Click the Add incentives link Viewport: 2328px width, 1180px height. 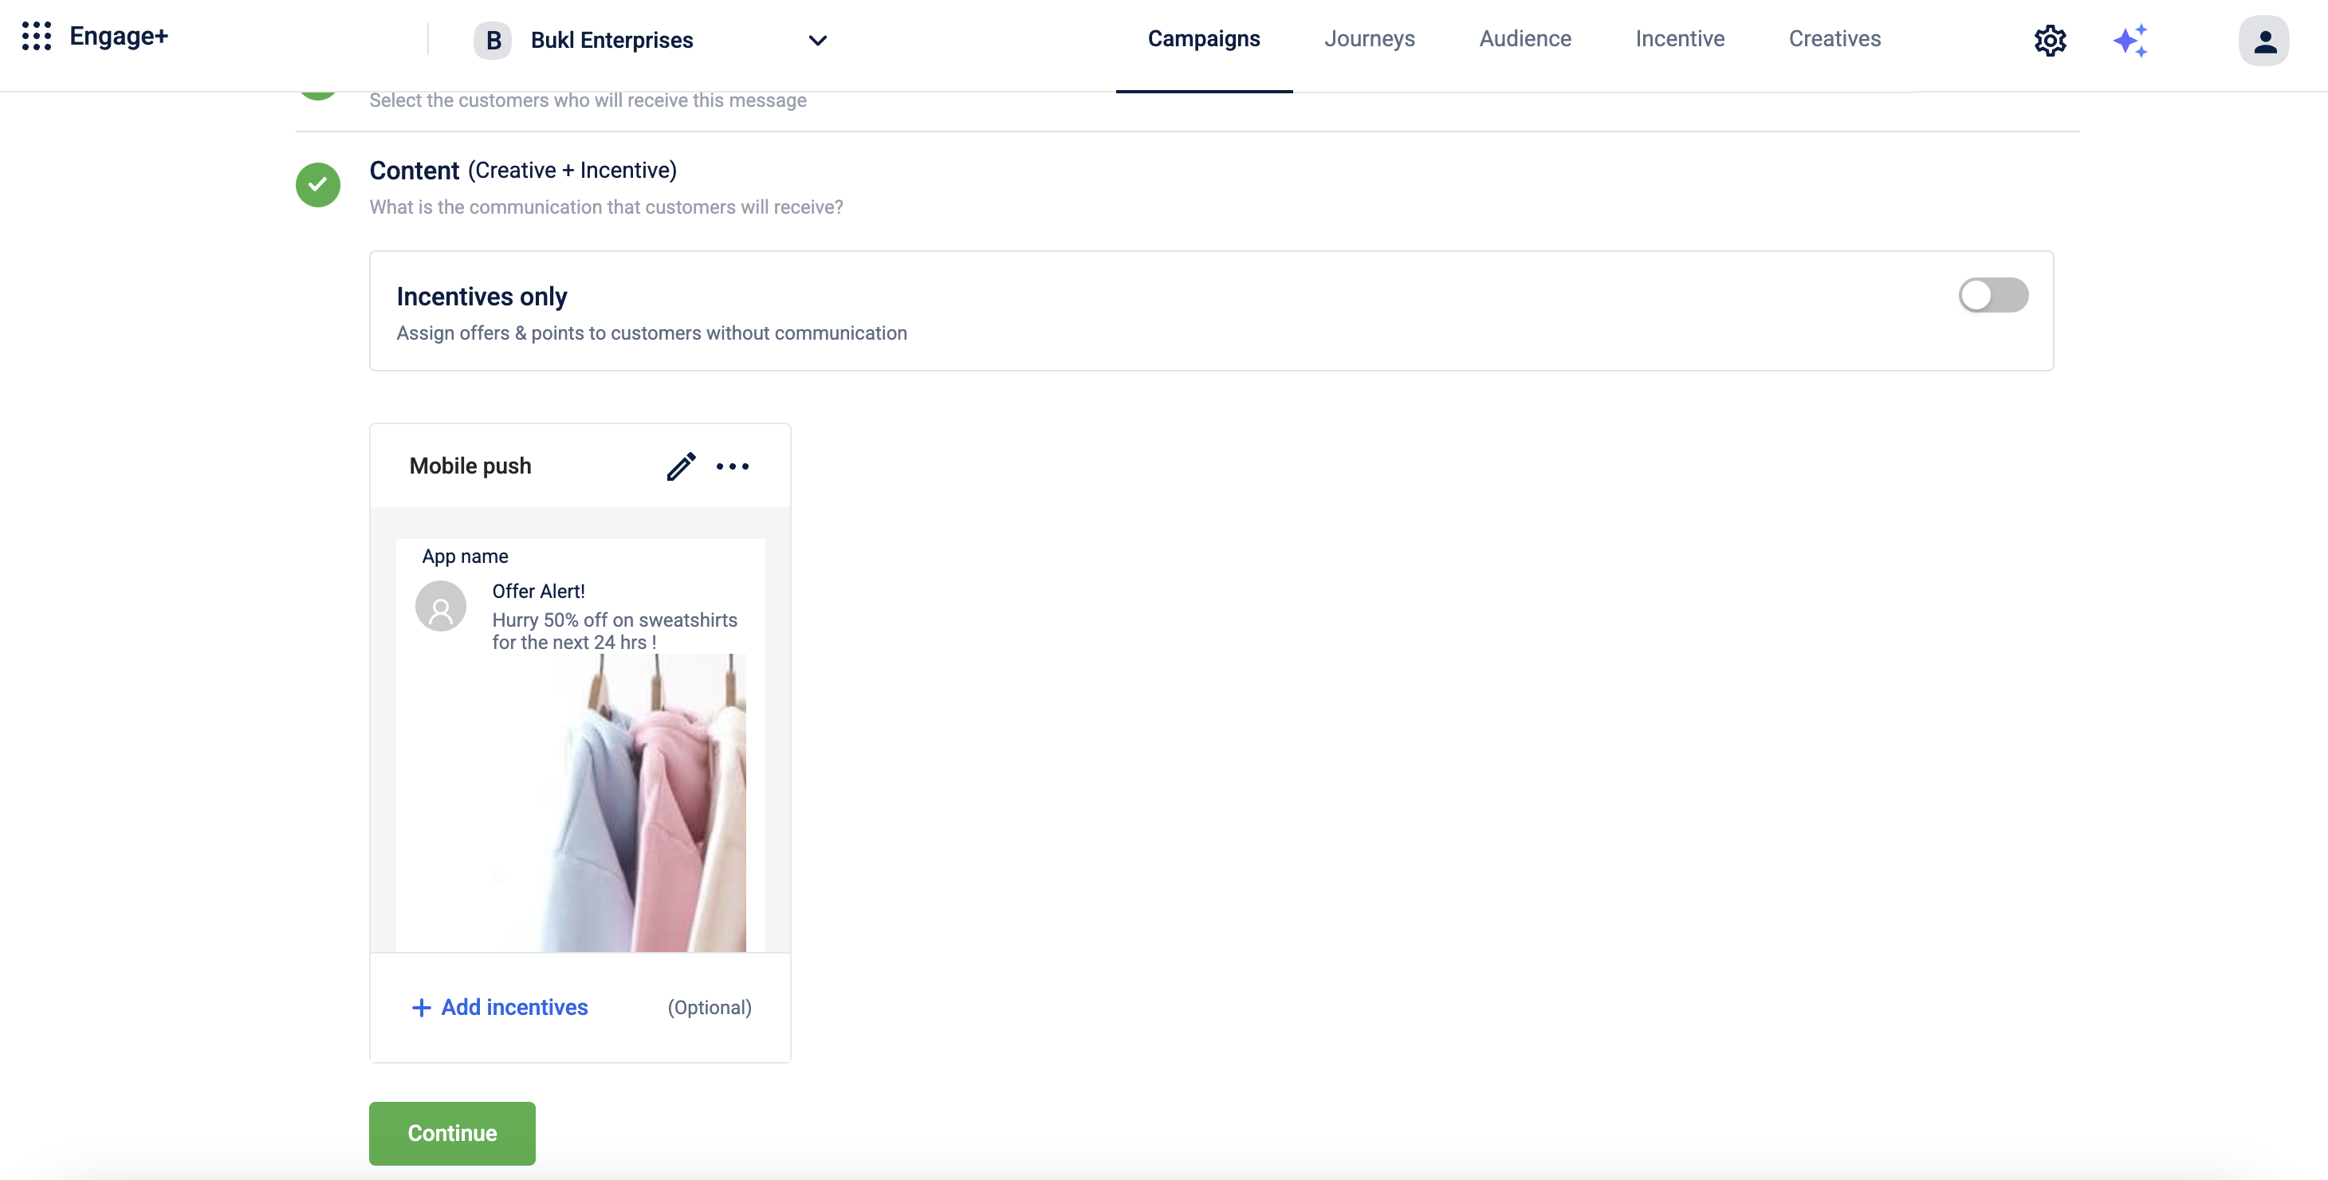pos(500,1006)
